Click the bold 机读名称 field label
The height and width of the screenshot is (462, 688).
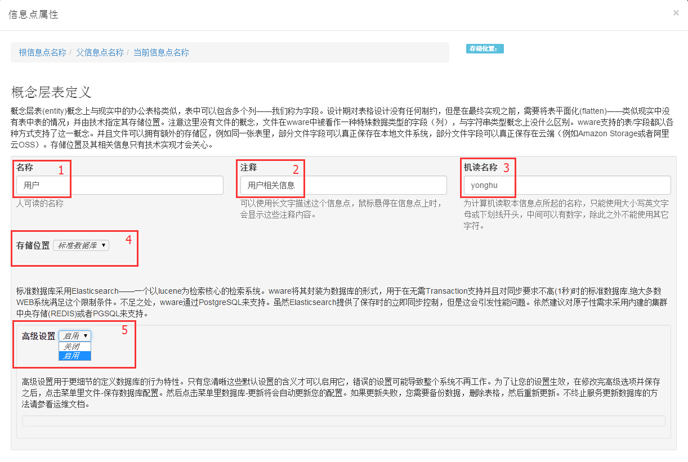tap(480, 167)
